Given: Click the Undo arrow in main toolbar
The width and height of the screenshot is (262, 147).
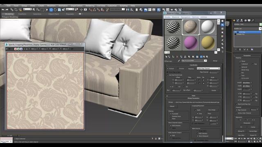Looking at the screenshot, I should [x=3, y=10].
